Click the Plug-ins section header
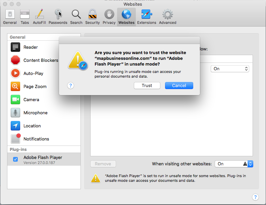The image size is (266, 205). click(x=18, y=150)
